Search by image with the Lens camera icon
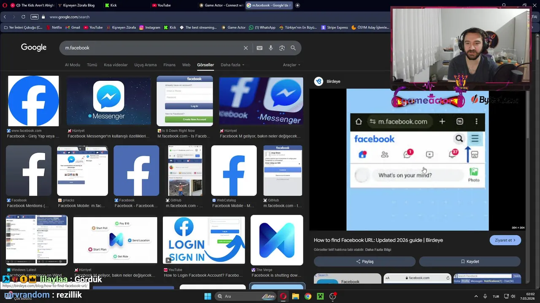 [282, 48]
